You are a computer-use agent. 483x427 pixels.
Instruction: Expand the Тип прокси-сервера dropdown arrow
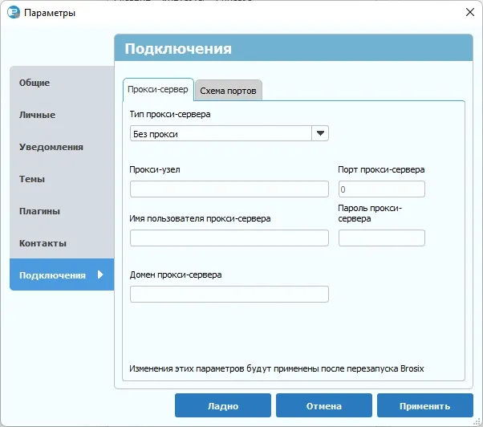pyautogui.click(x=320, y=133)
